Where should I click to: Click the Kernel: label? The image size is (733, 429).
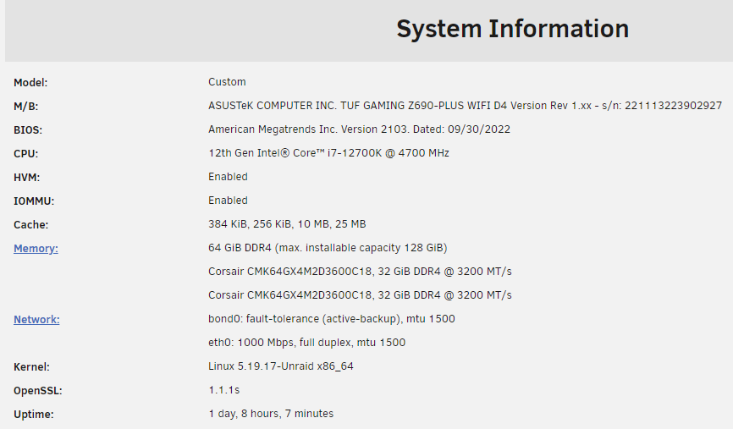[31, 367]
